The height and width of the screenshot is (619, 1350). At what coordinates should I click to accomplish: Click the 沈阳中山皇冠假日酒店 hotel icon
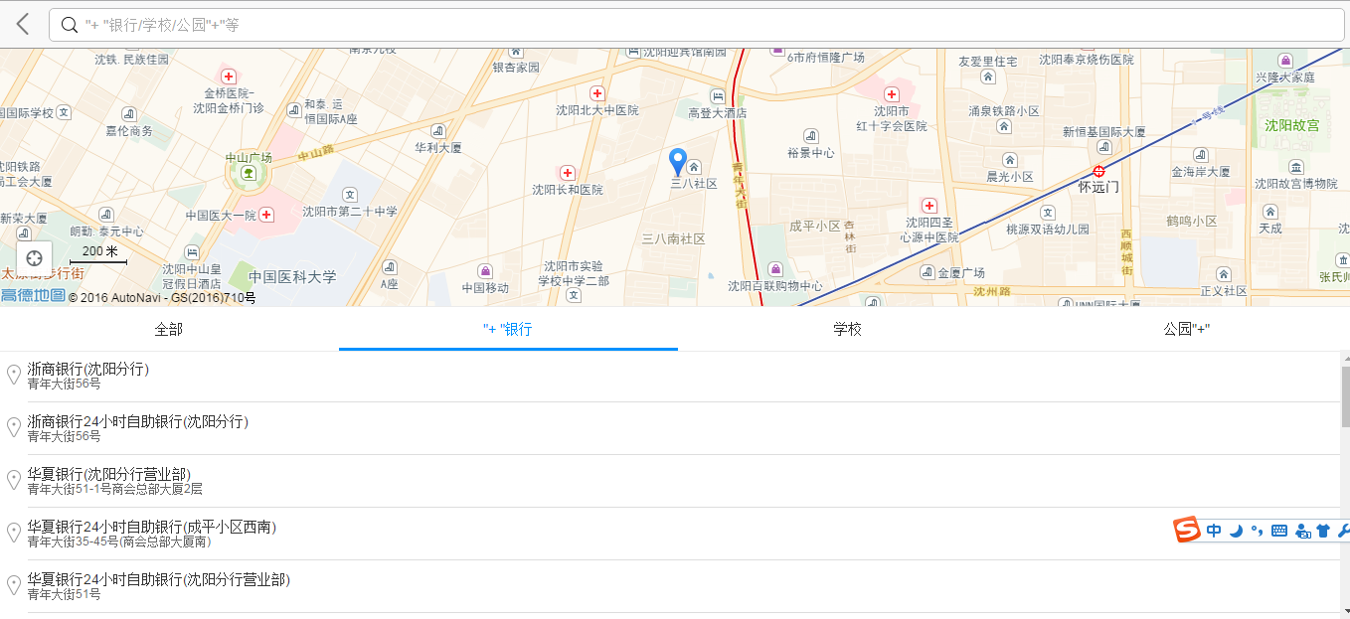(x=192, y=252)
